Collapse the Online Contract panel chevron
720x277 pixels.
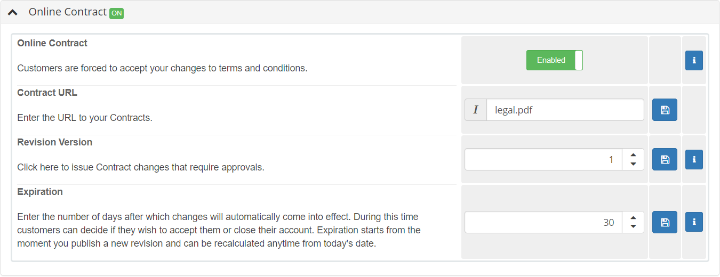(13, 12)
